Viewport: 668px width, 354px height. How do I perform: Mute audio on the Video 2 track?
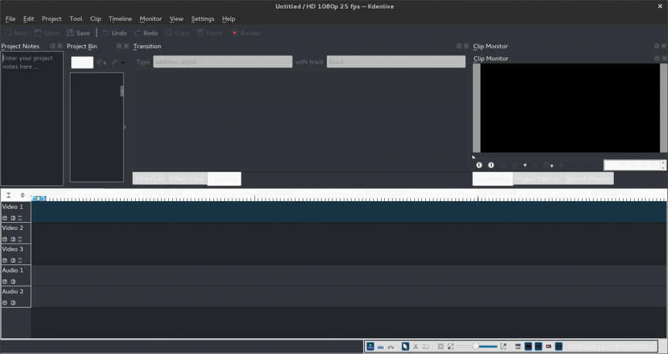click(12, 240)
